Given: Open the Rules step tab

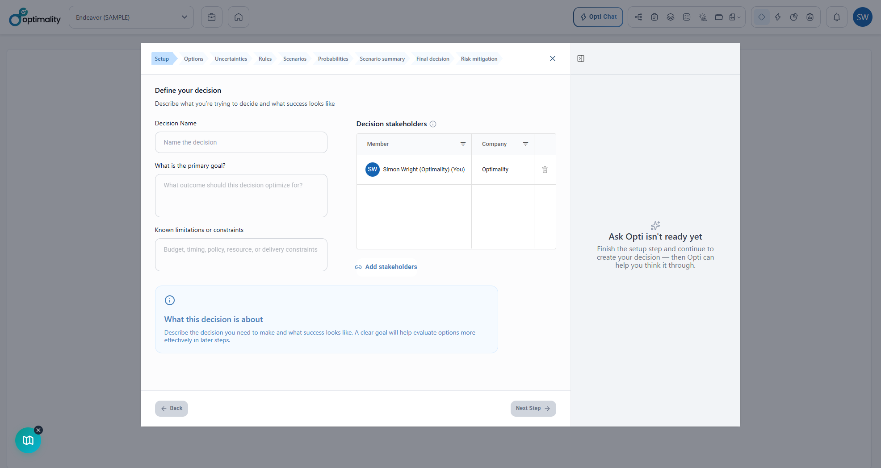Looking at the screenshot, I should pyautogui.click(x=265, y=59).
